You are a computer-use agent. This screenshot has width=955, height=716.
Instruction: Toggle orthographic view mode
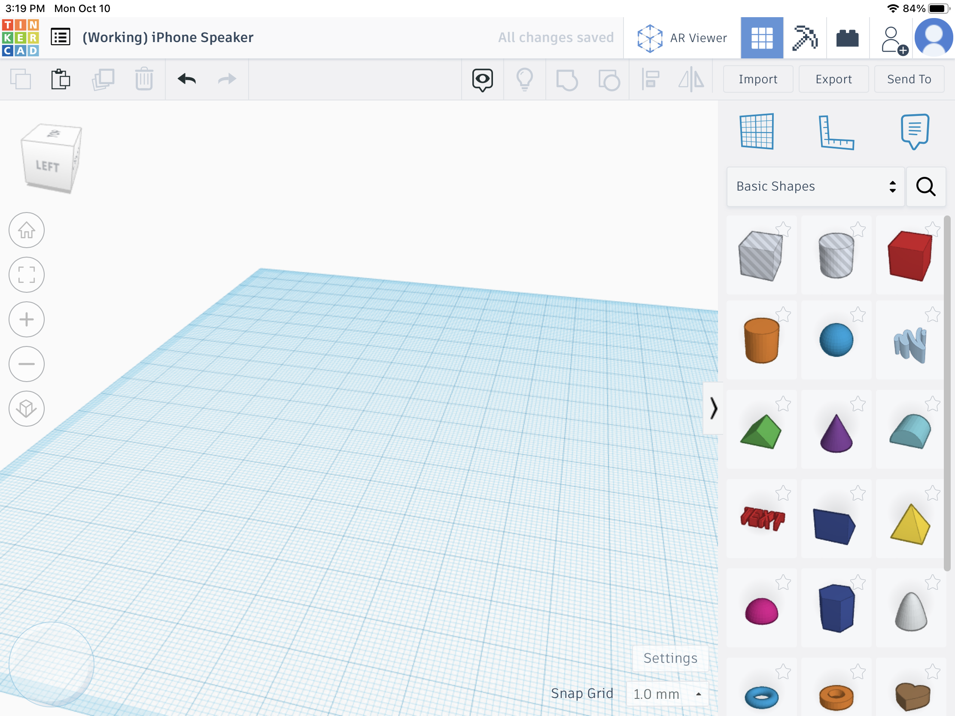(26, 408)
